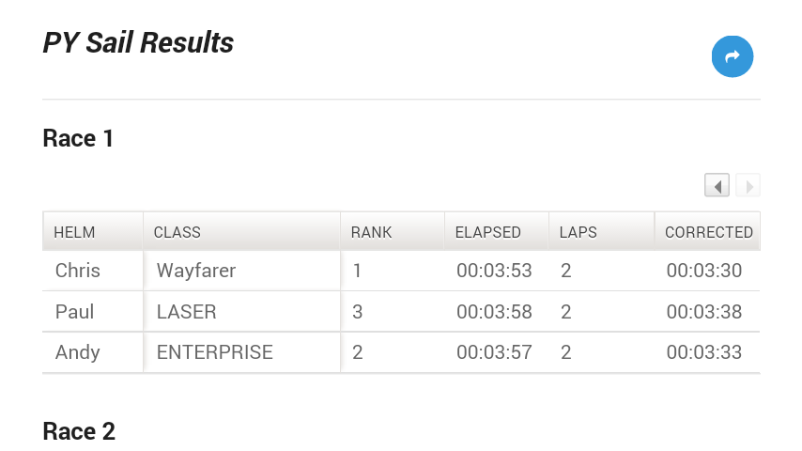Image resolution: width=802 pixels, height=451 pixels.
Task: Click the Race 1 heading
Action: coord(79,139)
